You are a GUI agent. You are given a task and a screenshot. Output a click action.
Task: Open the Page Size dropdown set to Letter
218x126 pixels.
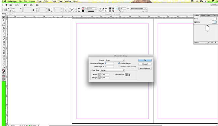(112, 70)
